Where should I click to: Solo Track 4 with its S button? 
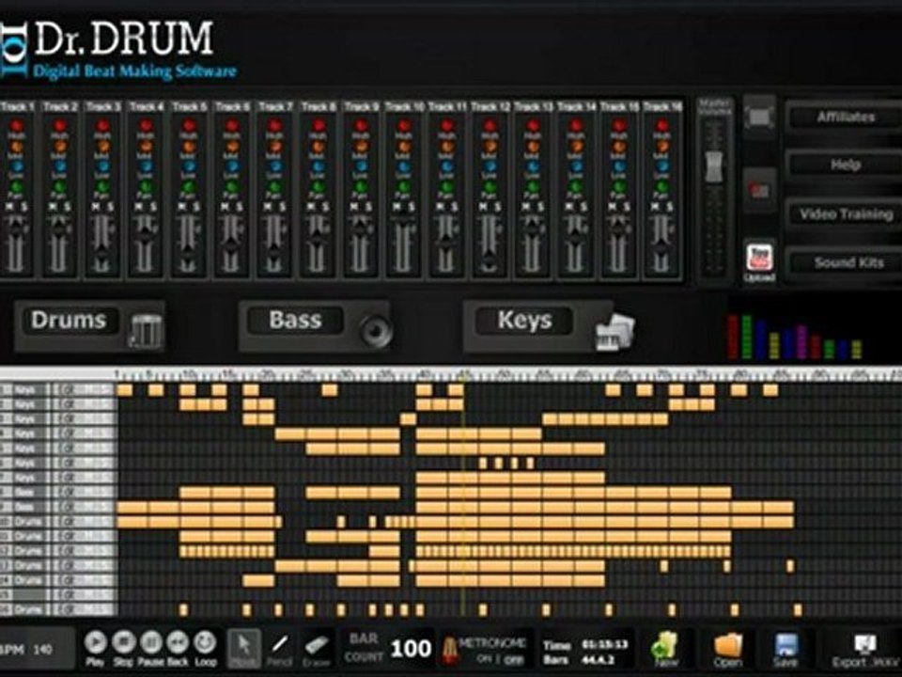(153, 207)
